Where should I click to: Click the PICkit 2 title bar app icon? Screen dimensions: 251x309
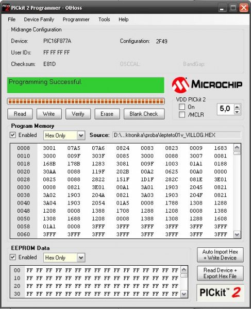6,8
